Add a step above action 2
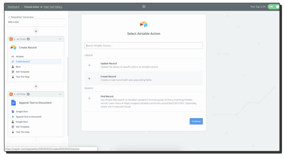Viewport: 285px width, 159px height. point(36,31)
